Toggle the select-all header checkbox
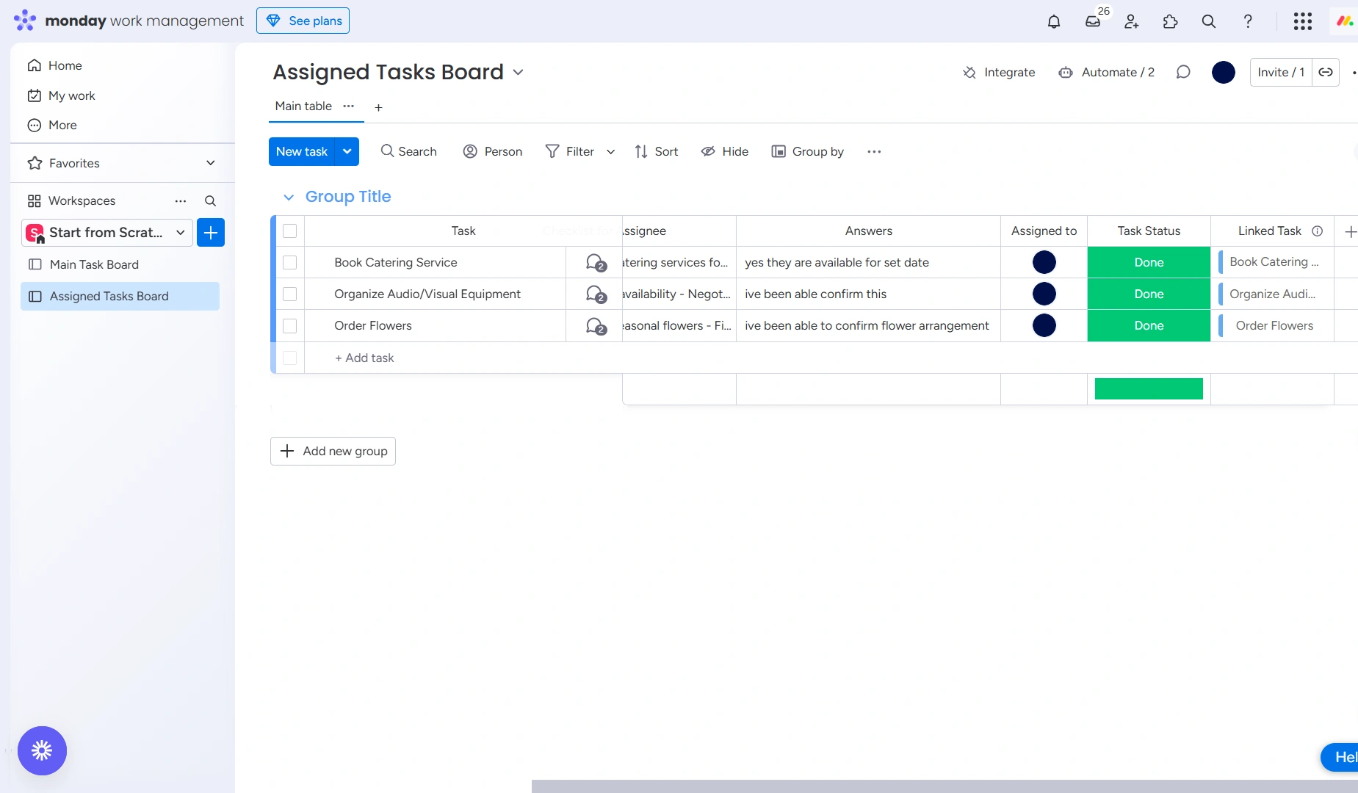The image size is (1358, 793). (290, 231)
